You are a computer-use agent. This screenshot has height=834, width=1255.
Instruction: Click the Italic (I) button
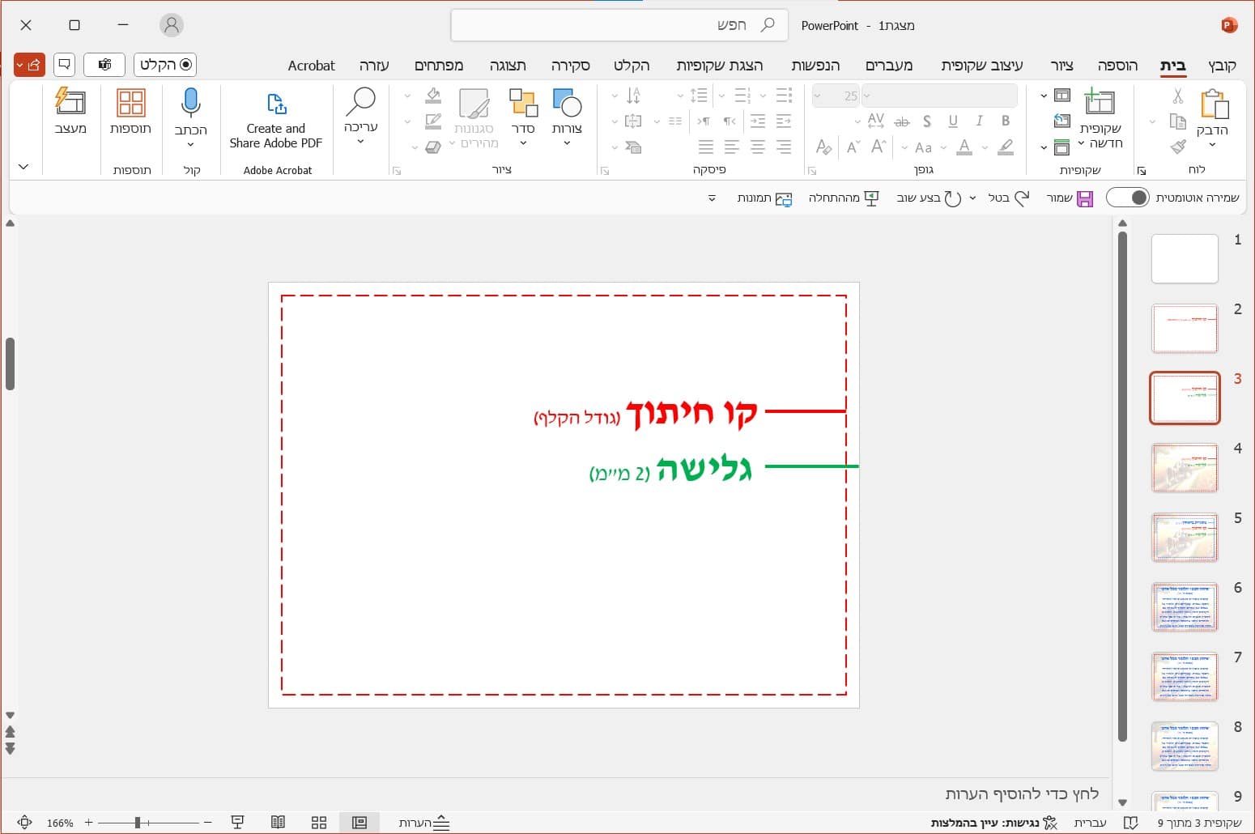[979, 121]
